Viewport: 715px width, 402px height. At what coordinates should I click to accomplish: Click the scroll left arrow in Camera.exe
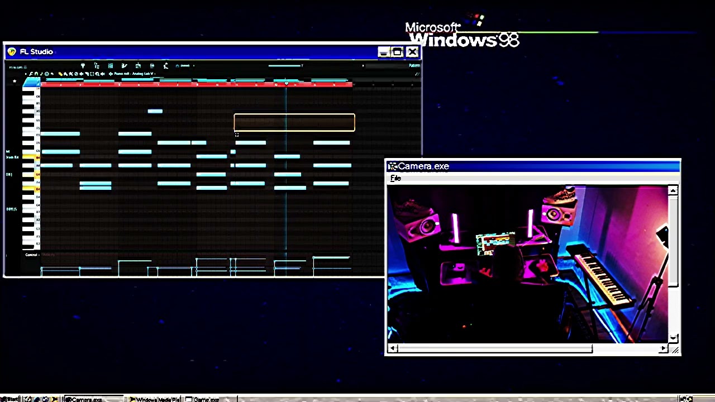[392, 349]
